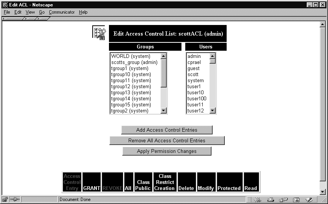Open the Inbox mailbox icon in component bar
Image resolution: width=328 pixels, height=204 pixels.
point(270,199)
